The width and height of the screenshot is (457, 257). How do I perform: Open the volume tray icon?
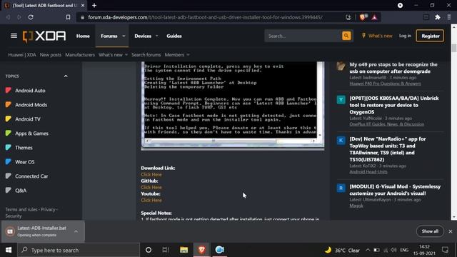tap(393, 250)
